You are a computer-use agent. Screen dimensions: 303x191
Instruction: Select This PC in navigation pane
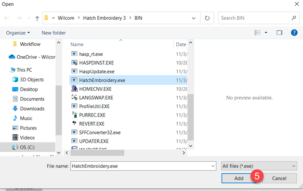click(x=21, y=70)
